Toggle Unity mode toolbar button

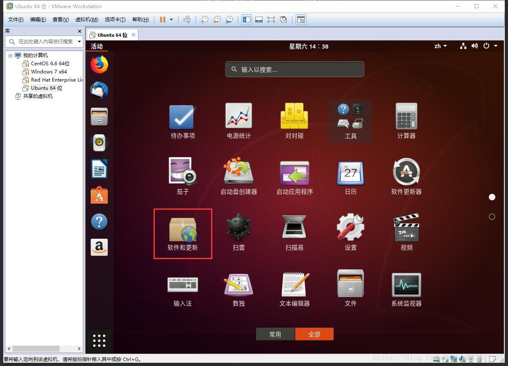click(283, 20)
